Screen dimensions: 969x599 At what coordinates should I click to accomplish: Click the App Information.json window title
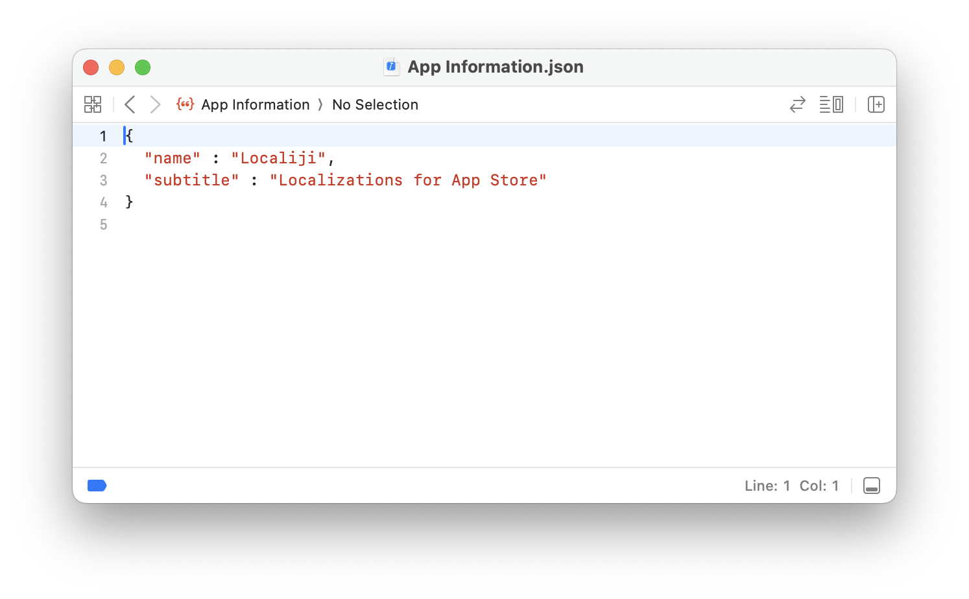(x=496, y=67)
